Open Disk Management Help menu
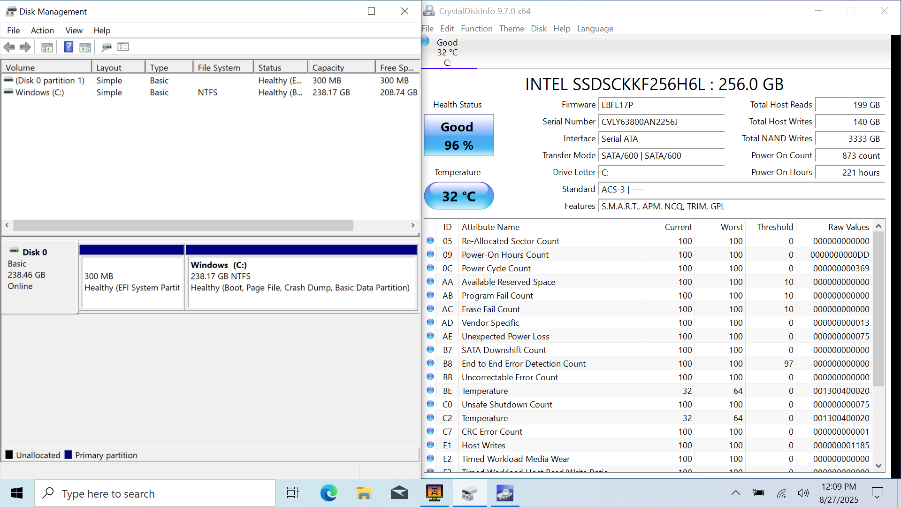The width and height of the screenshot is (901, 507). coord(102,30)
